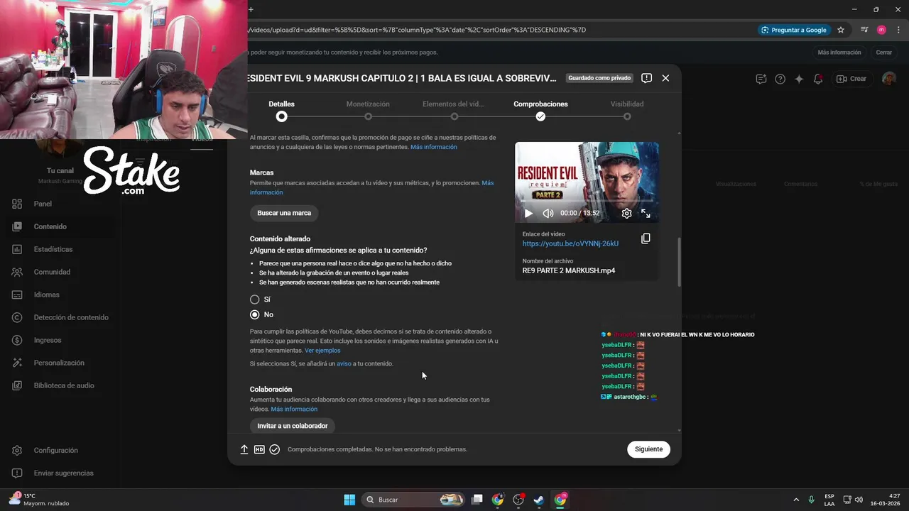Open 'Ver ejemplos' link
909x511 pixels.
(x=322, y=351)
